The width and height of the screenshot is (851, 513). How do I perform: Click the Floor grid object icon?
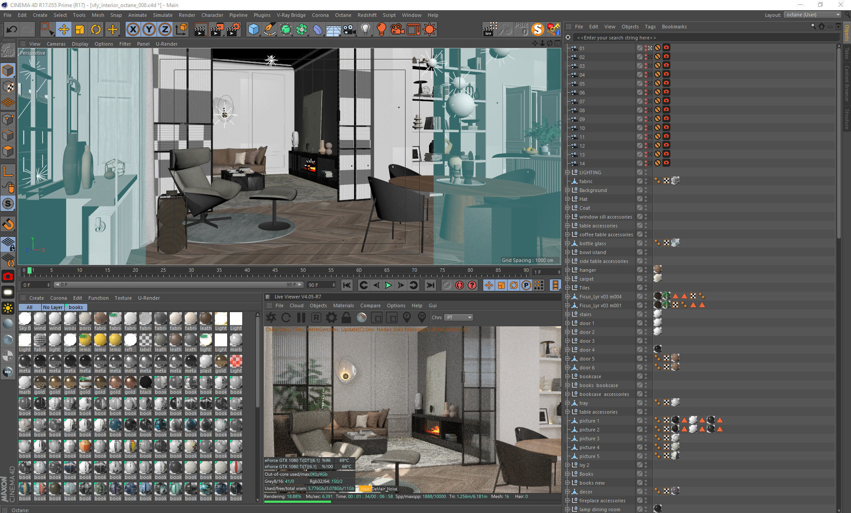[x=333, y=30]
